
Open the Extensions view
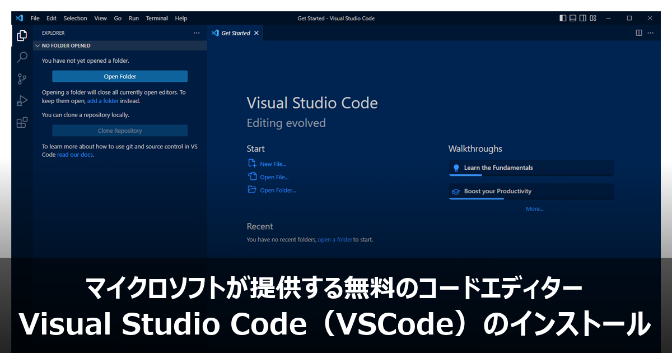tap(22, 123)
